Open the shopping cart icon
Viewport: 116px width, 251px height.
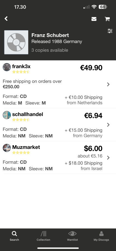click(x=107, y=19)
